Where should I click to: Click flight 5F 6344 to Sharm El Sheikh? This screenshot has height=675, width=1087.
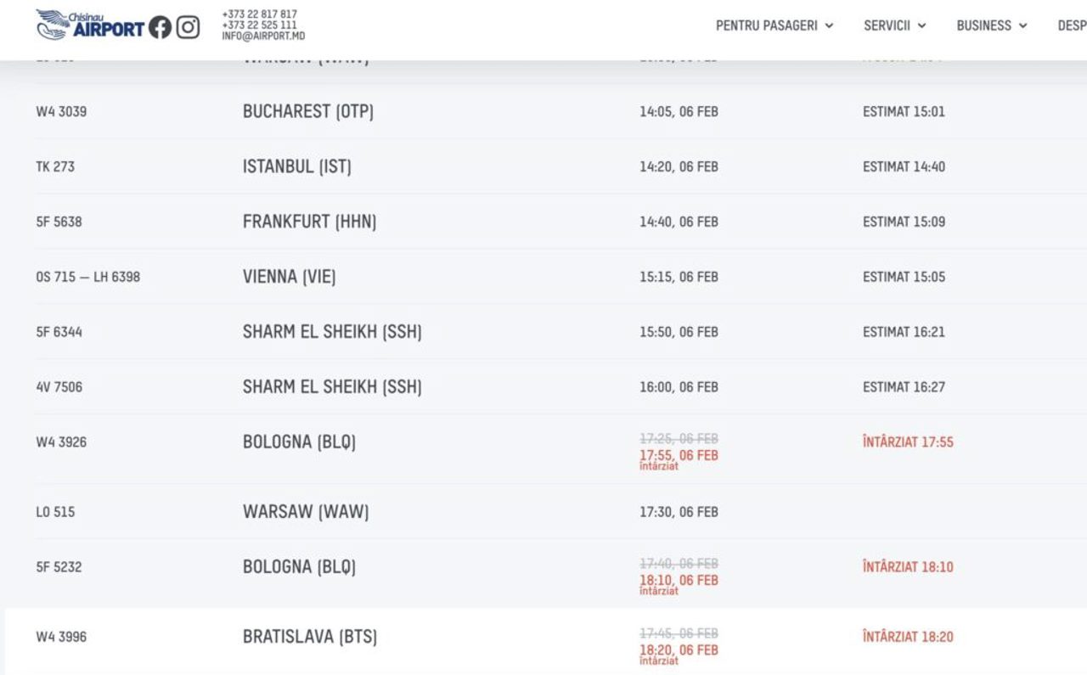tap(332, 332)
